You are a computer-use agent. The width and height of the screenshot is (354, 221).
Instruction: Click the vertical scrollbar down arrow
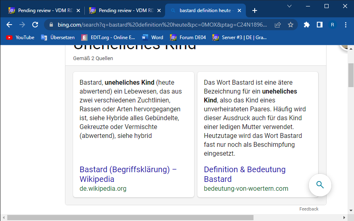(351, 211)
